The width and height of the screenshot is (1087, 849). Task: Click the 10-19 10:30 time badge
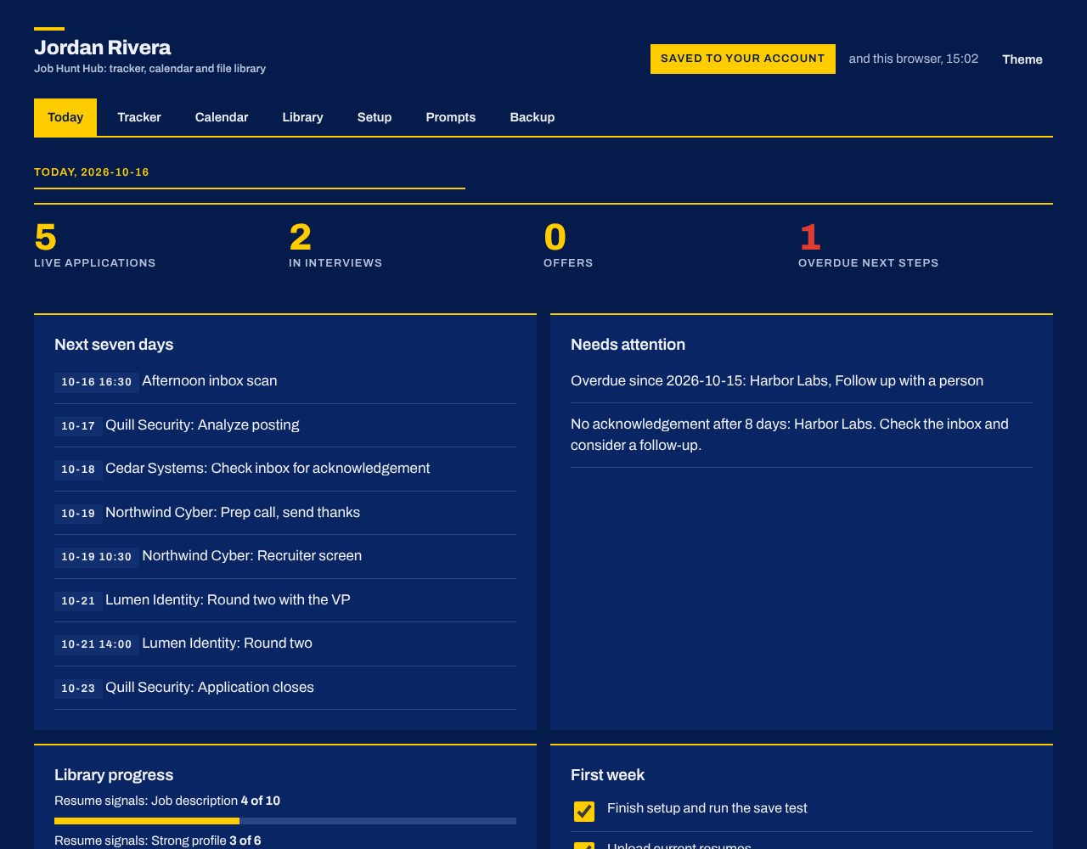[x=97, y=557]
